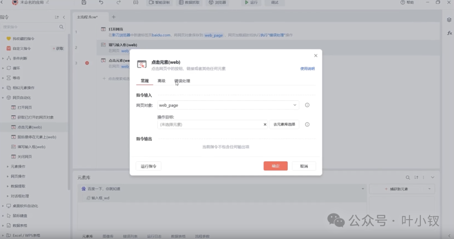Screen dimensions: 454x239
Task: Clear the 操作目标 field with X
Action: (x=265, y=124)
